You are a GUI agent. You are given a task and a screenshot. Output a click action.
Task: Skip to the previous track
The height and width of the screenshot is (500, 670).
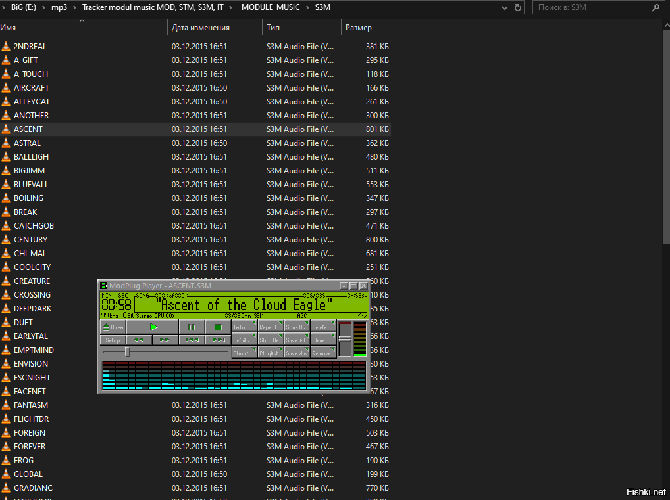tap(192, 340)
